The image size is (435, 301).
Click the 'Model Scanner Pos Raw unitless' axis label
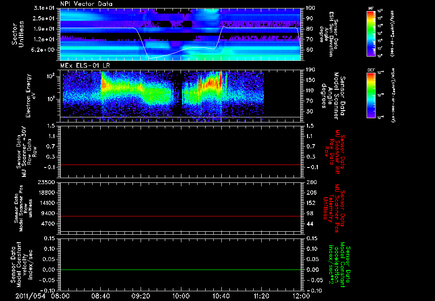(23, 208)
